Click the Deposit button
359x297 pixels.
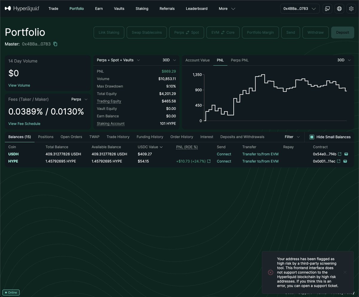tap(343, 32)
